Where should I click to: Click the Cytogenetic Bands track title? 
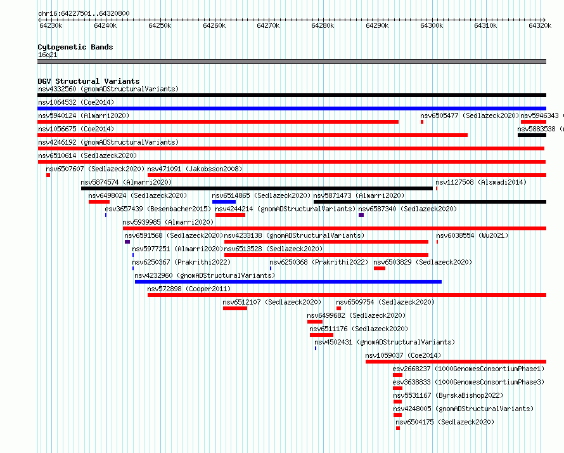pyautogui.click(x=75, y=47)
